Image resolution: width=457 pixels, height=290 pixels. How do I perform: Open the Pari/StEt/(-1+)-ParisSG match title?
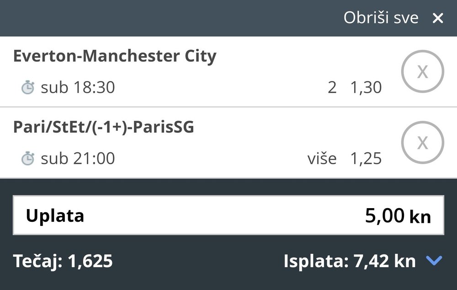104,128
